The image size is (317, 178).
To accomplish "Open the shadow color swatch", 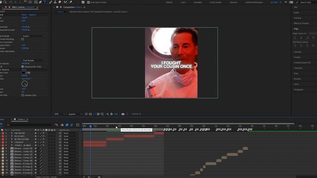I will (23, 73).
